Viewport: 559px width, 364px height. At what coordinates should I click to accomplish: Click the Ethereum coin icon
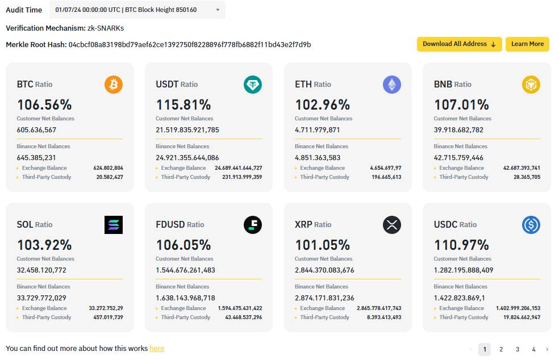point(392,85)
